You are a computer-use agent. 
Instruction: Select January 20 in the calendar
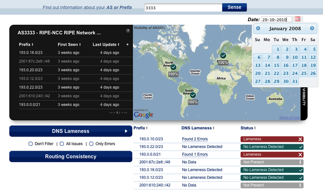(x=257, y=73)
